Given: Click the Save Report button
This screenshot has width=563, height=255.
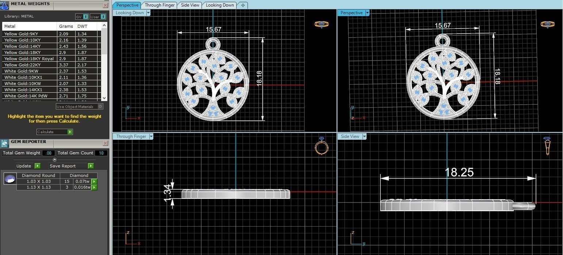Looking at the screenshot, I should pyautogui.click(x=71, y=166).
